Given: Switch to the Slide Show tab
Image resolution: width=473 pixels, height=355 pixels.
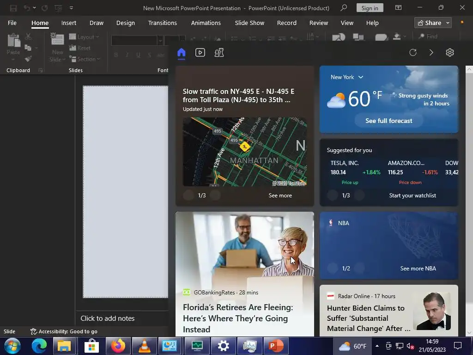Looking at the screenshot, I should pyautogui.click(x=249, y=23).
